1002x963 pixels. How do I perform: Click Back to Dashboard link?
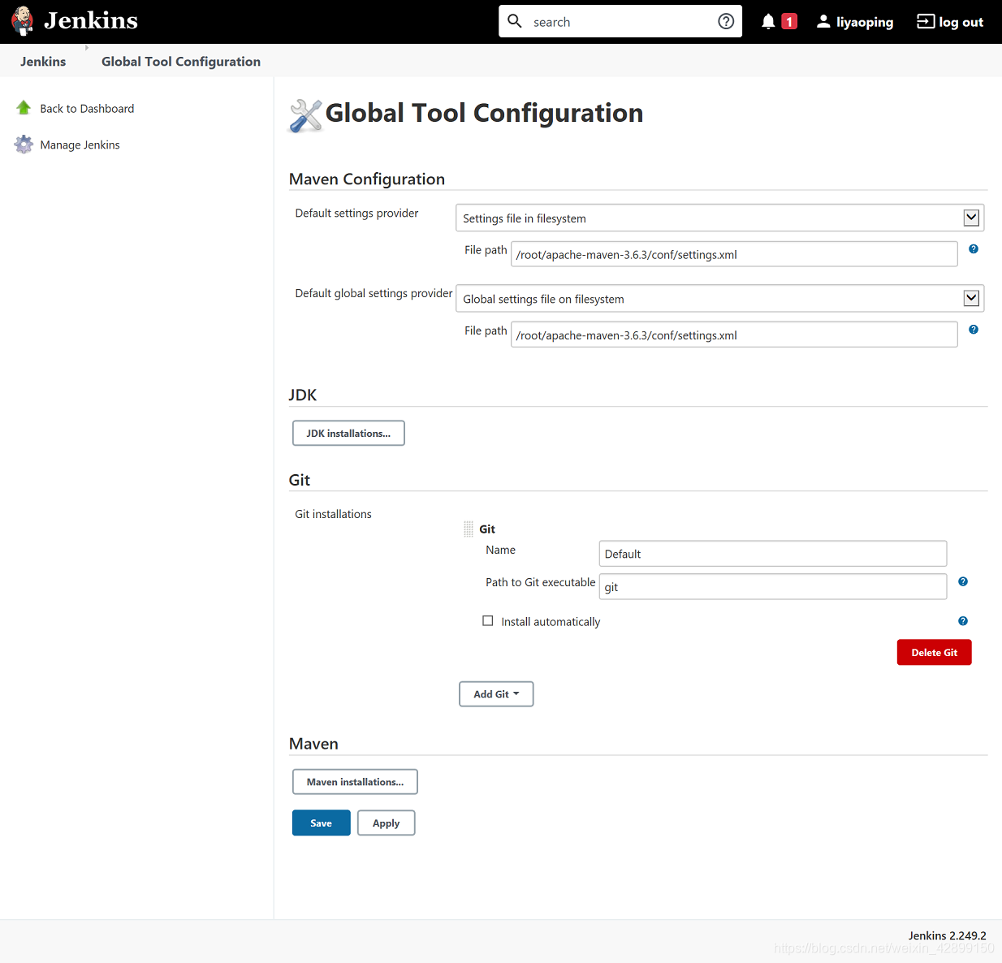87,109
